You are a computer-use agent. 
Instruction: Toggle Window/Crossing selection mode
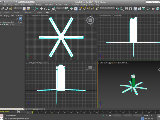coord(36,9)
